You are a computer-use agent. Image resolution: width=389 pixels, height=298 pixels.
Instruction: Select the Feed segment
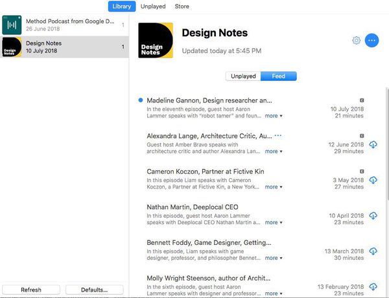[279, 76]
